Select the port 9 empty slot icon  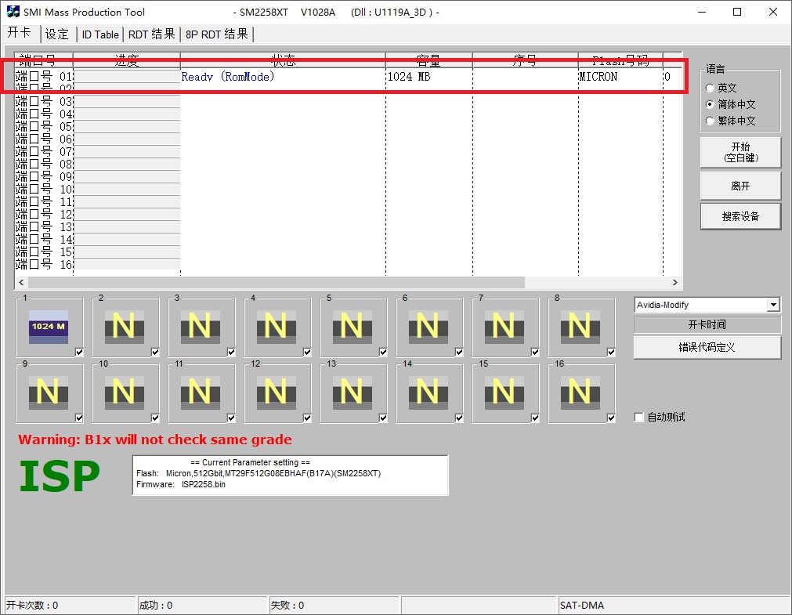[x=49, y=392]
